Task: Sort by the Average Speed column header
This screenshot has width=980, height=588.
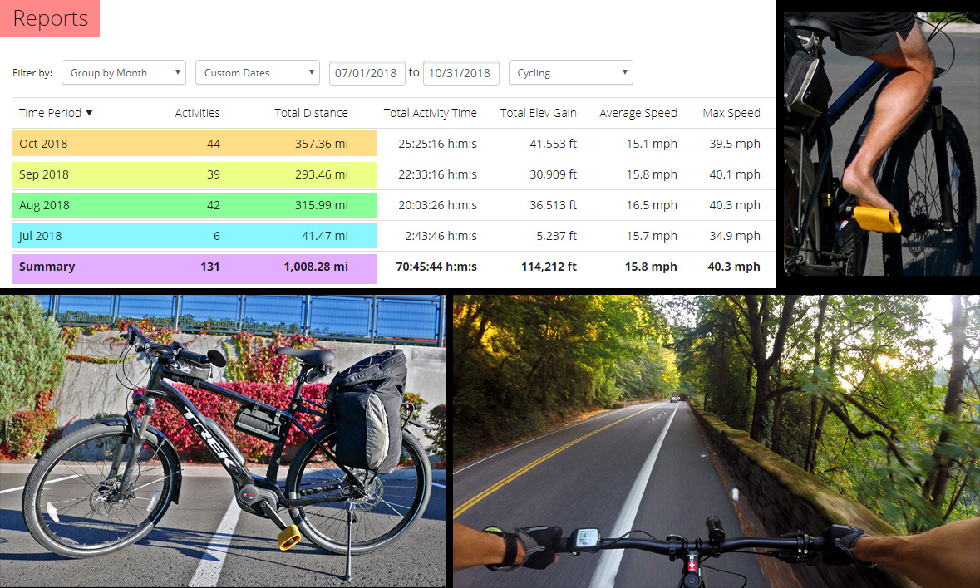Action: (x=638, y=113)
